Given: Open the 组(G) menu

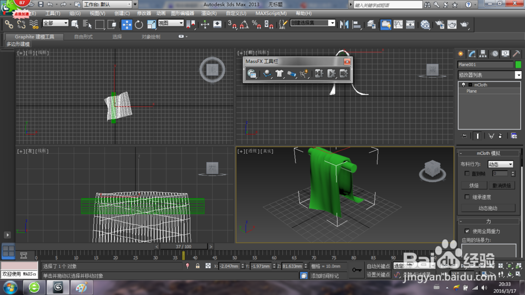Looking at the screenshot, I should [x=75, y=14].
